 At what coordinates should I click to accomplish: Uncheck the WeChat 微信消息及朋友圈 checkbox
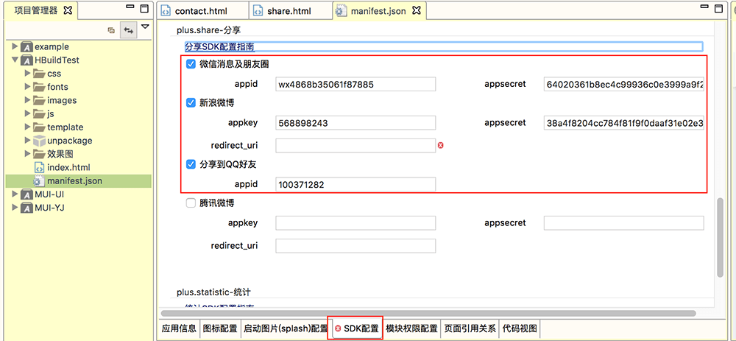(x=191, y=64)
